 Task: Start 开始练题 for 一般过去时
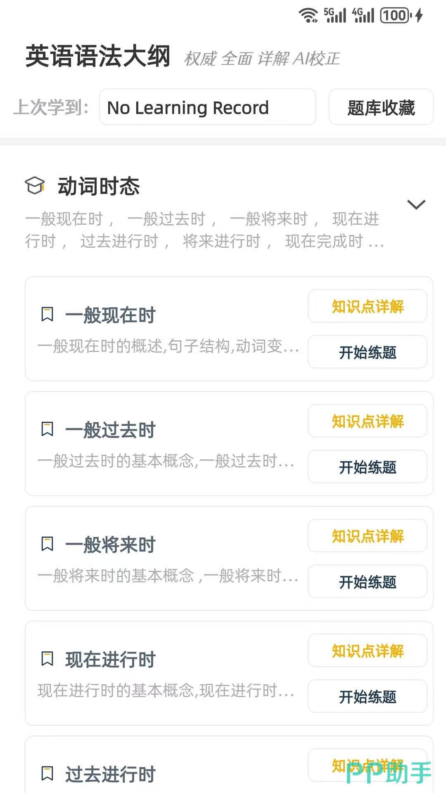tap(367, 467)
